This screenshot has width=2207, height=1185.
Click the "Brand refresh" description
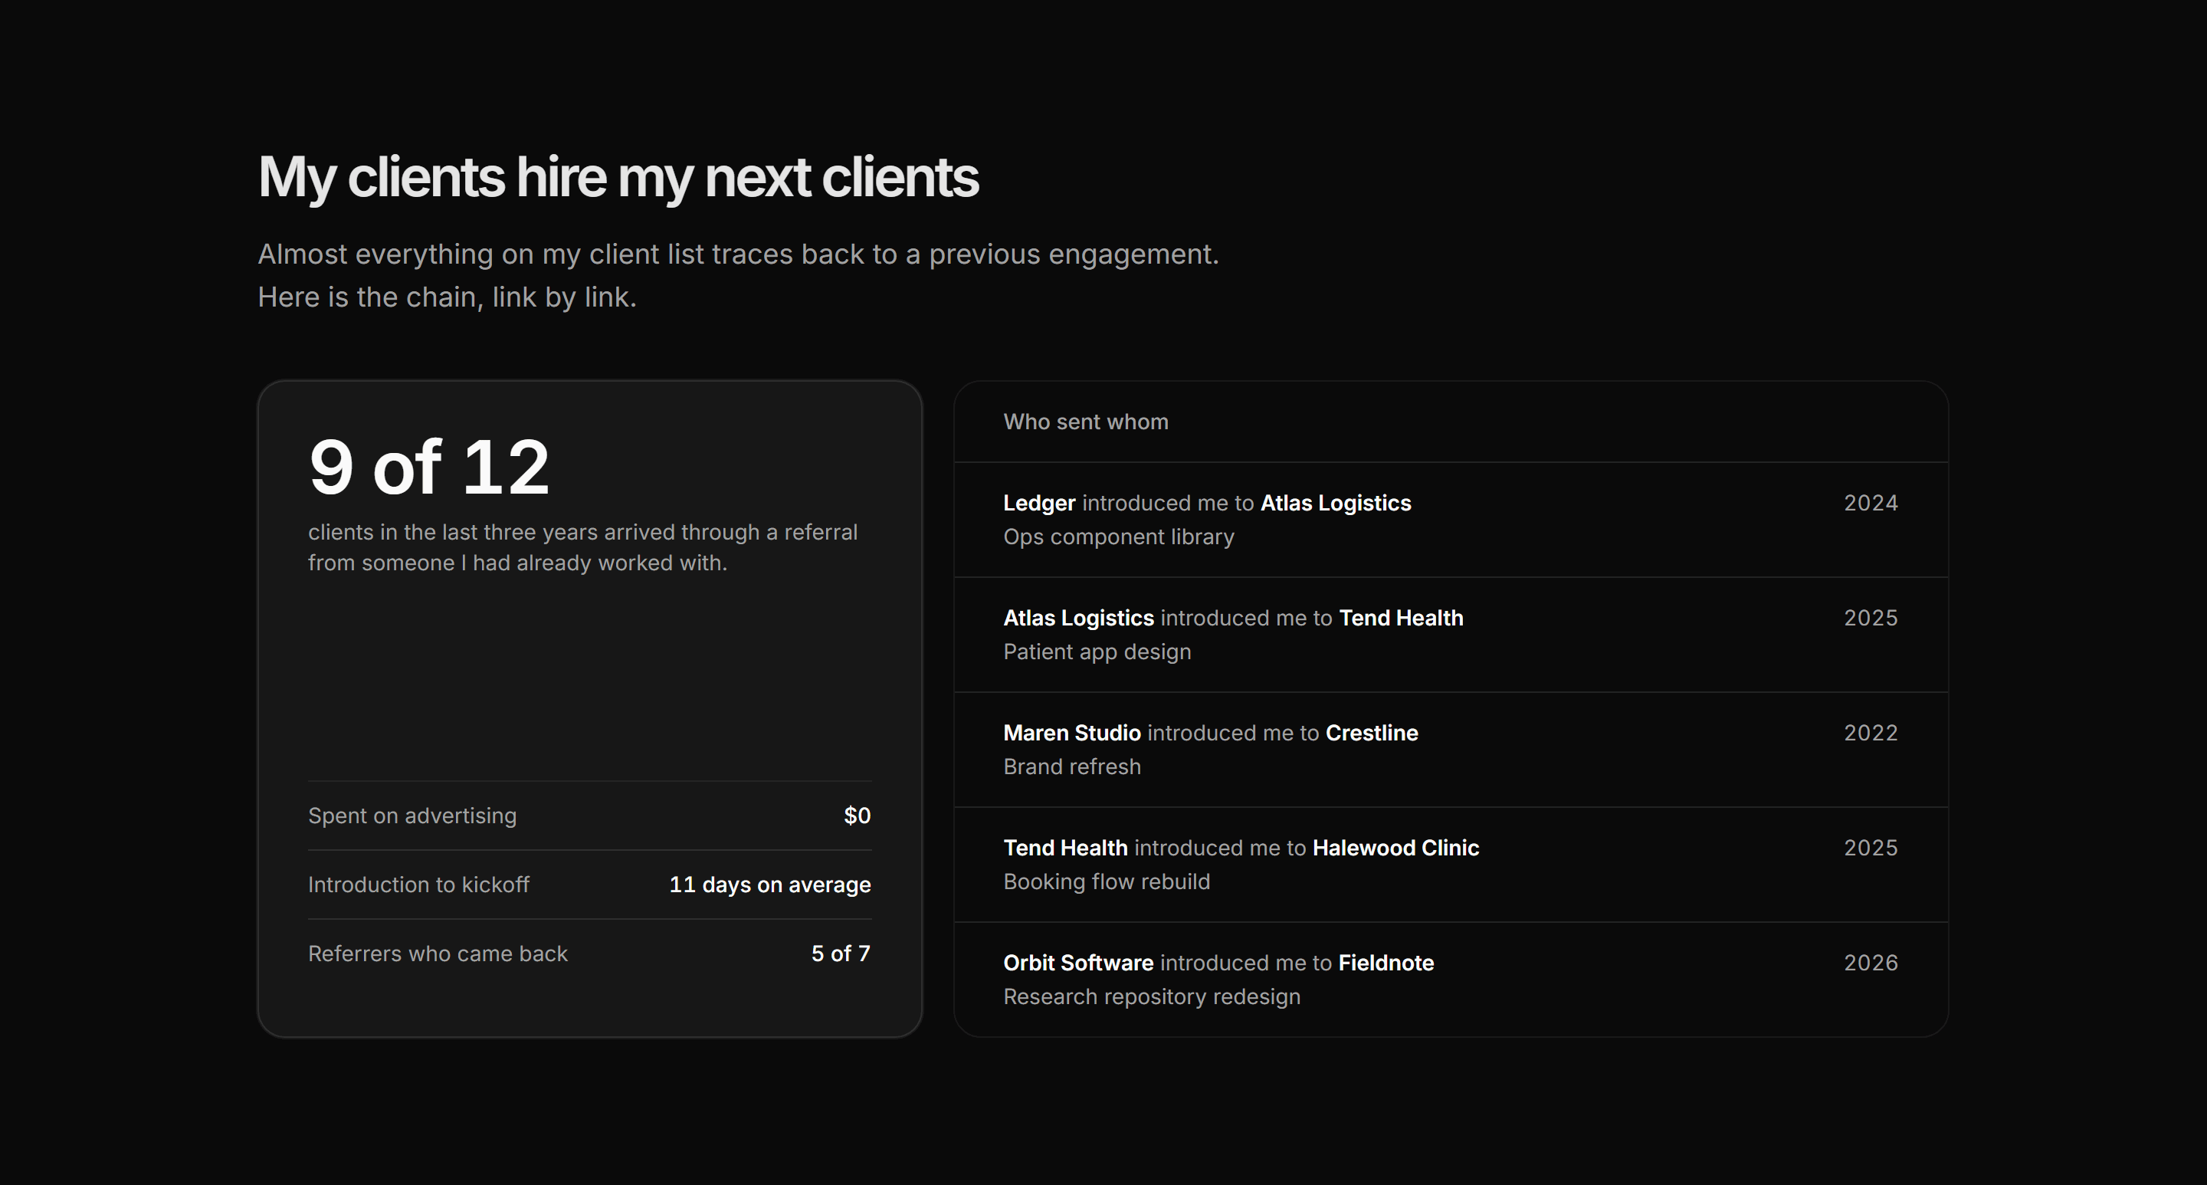pos(1072,766)
